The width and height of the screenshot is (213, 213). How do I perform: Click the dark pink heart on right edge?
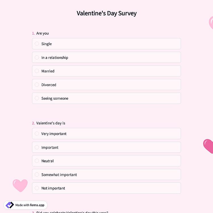208,146
